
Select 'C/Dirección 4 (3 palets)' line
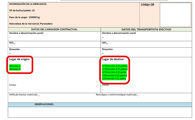tap(115, 75)
